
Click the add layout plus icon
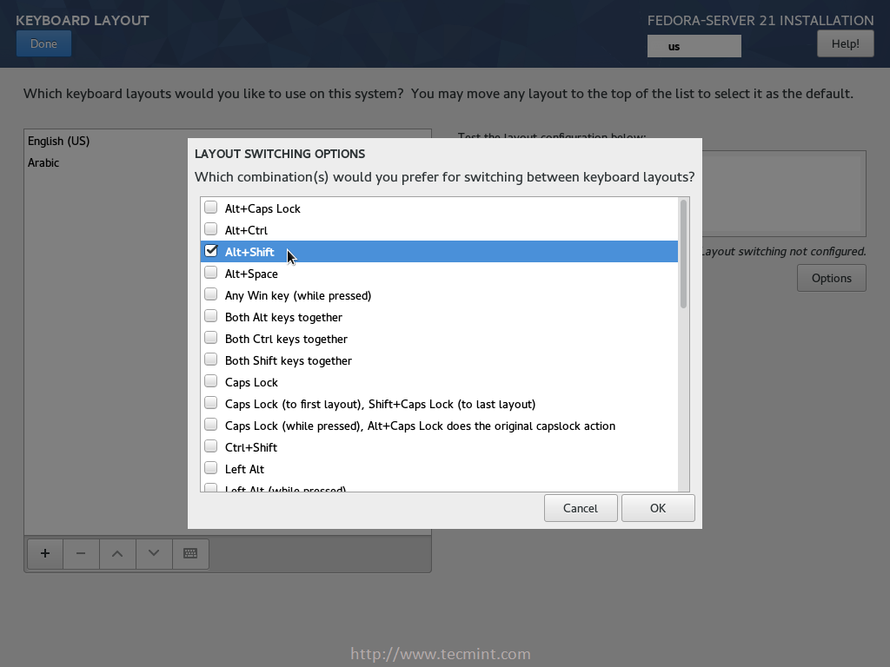click(x=45, y=553)
